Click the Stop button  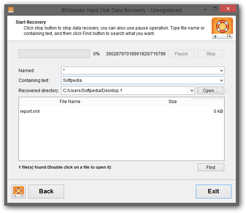(211, 54)
